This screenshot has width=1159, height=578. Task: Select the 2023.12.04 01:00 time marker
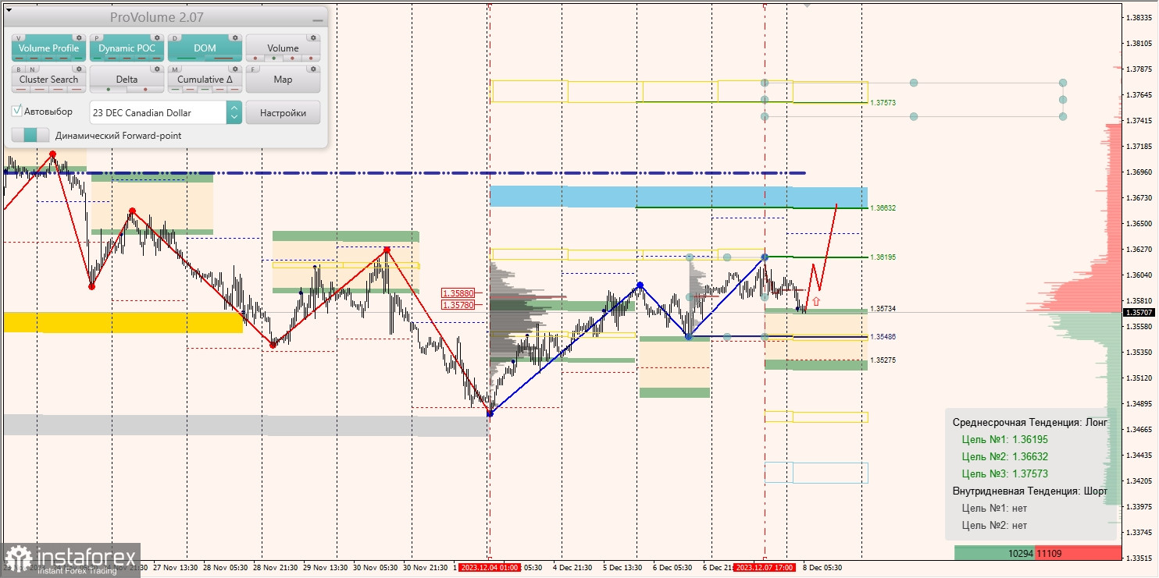point(489,568)
